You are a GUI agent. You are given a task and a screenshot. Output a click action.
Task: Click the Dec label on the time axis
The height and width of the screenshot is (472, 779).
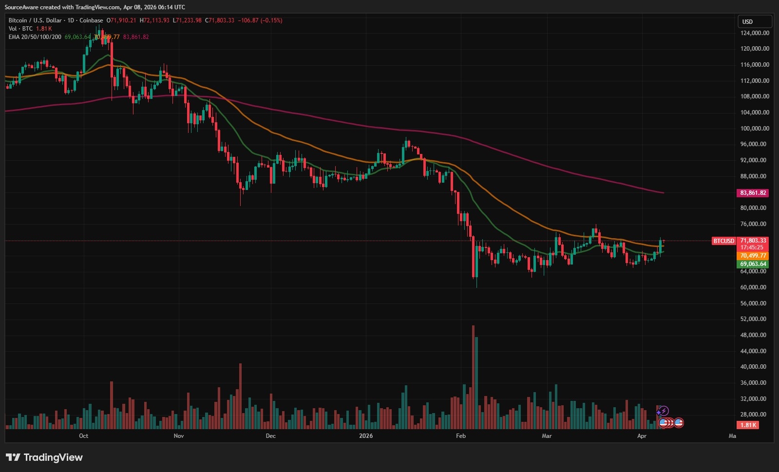pyautogui.click(x=270, y=436)
